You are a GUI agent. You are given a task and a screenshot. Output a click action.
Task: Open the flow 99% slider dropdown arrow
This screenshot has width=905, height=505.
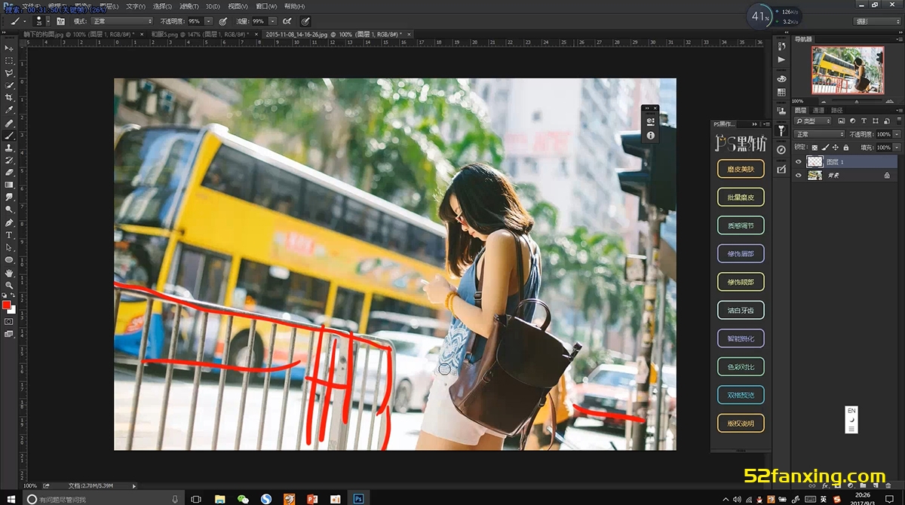point(273,21)
